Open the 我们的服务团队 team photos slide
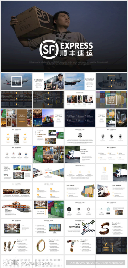Image resolution: width=128 pixels, height=268 pixels. 80,100
